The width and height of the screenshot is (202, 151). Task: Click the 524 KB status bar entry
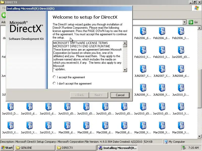148,142
